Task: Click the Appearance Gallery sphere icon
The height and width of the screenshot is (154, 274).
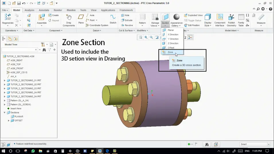Action: 177,17
